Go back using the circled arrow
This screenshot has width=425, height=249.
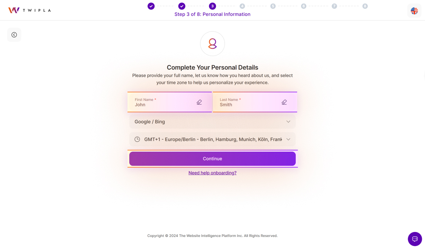(x=14, y=35)
